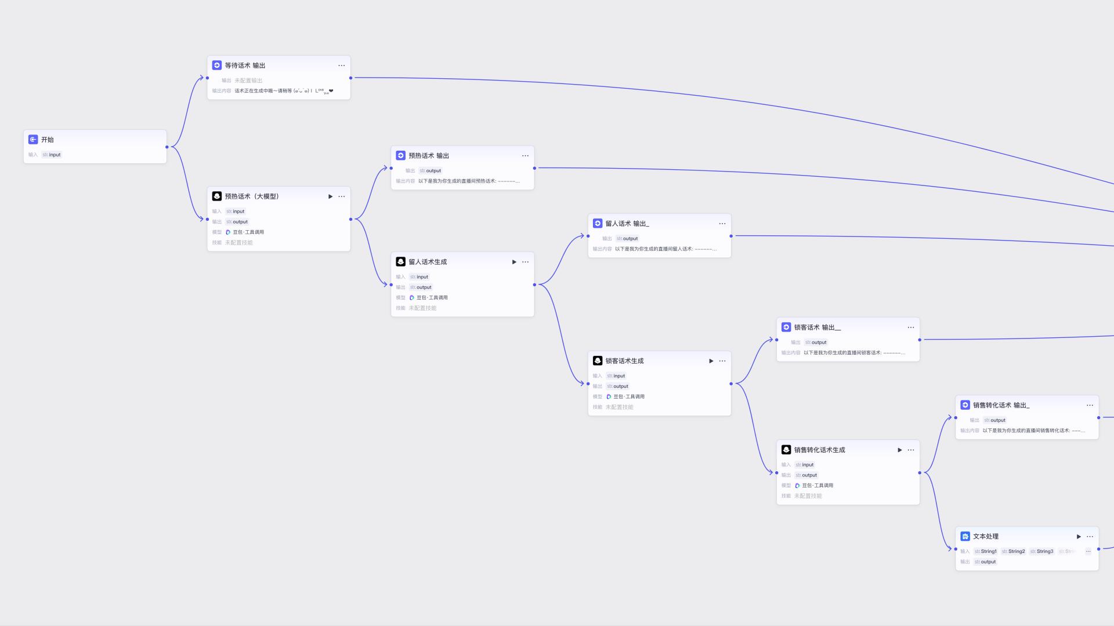This screenshot has width=1114, height=626.
Task: Select the str.input variable in 开始 node
Action: click(x=52, y=155)
